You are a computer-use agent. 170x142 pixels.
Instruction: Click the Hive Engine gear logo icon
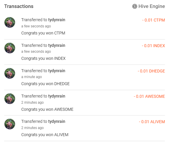tap(135, 6)
